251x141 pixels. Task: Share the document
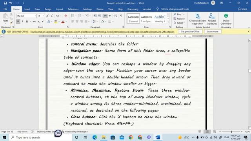(242, 9)
